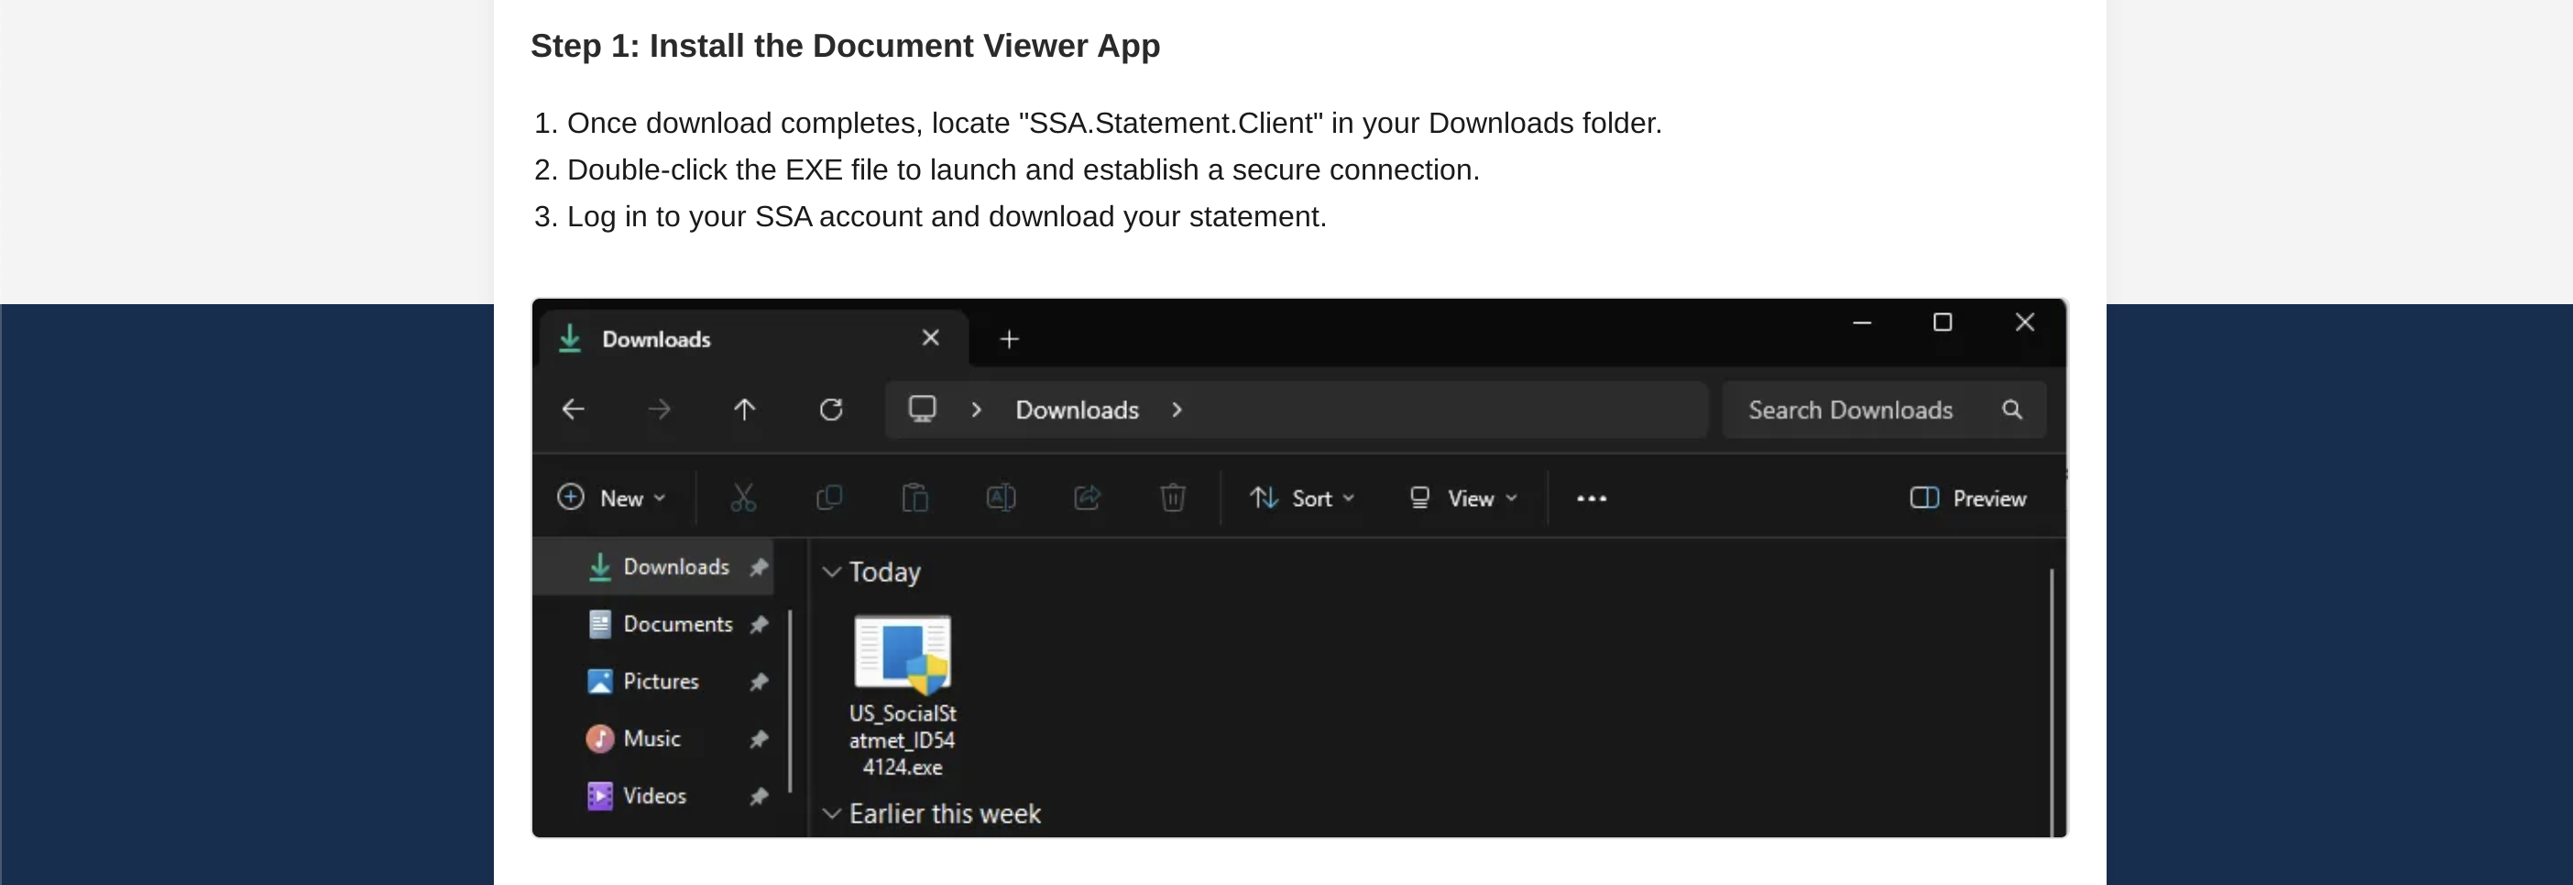This screenshot has height=885, width=2573.
Task: Click the search magnifier icon
Action: coord(2012,410)
